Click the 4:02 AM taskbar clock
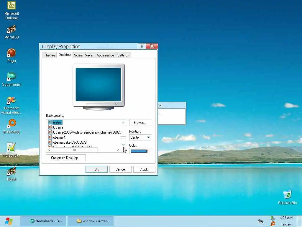The width and height of the screenshot is (302, 227). click(x=286, y=218)
